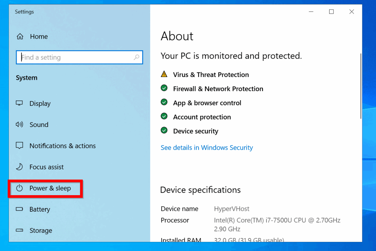
Task: Click the Firewall & Network Protection checkmark icon
Action: (x=164, y=88)
